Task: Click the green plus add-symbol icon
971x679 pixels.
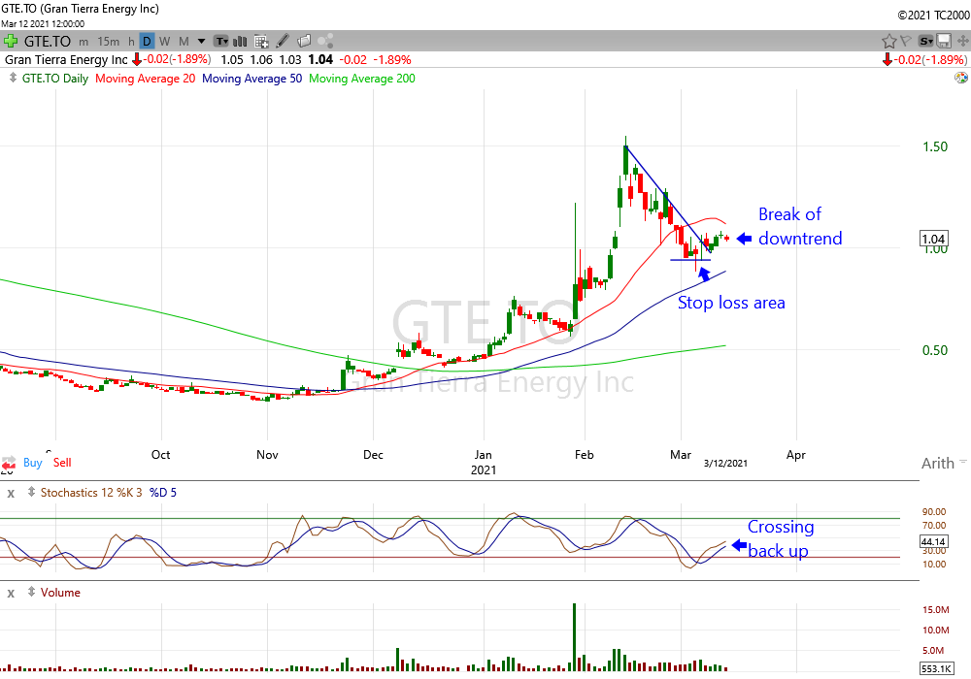Action: click(11, 42)
